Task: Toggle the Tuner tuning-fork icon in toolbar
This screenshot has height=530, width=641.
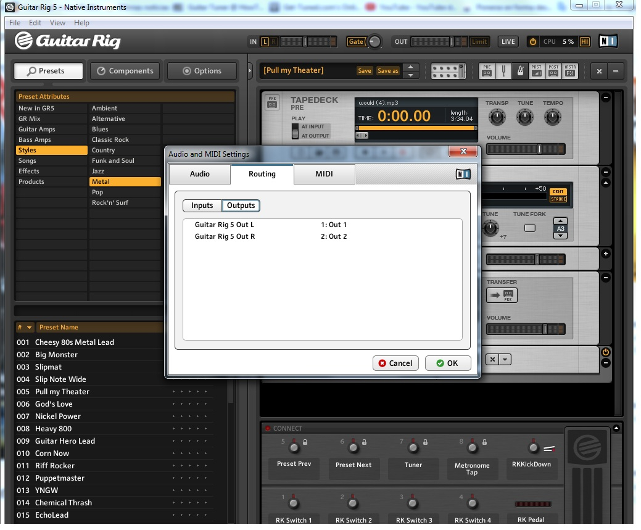Action: coord(503,71)
